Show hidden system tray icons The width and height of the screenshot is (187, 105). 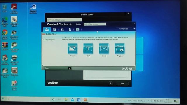click(x=148, y=101)
